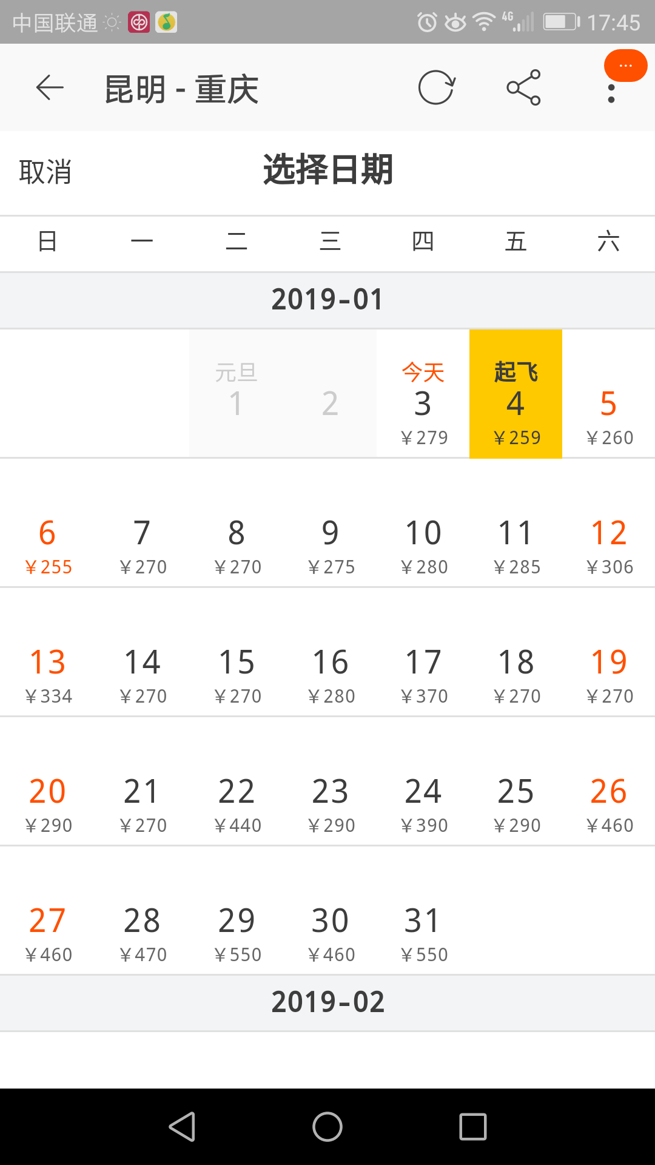This screenshot has width=655, height=1165.
Task: Pick January 6 lowest price ¥255
Action: point(47,523)
